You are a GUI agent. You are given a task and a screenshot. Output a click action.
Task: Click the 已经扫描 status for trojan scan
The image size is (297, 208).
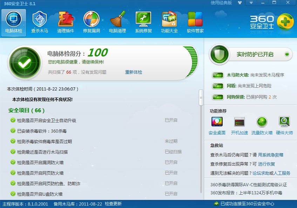click(x=173, y=152)
